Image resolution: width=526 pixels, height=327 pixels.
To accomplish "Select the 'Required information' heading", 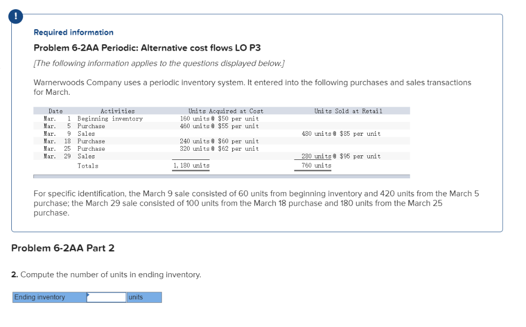I will click(73, 32).
